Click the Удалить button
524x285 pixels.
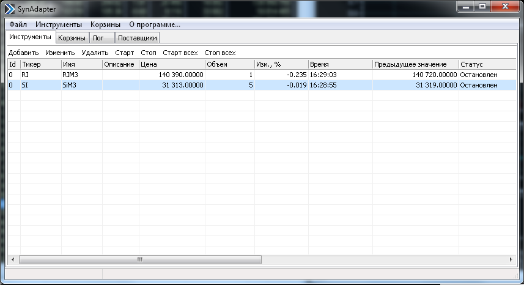(x=95, y=53)
